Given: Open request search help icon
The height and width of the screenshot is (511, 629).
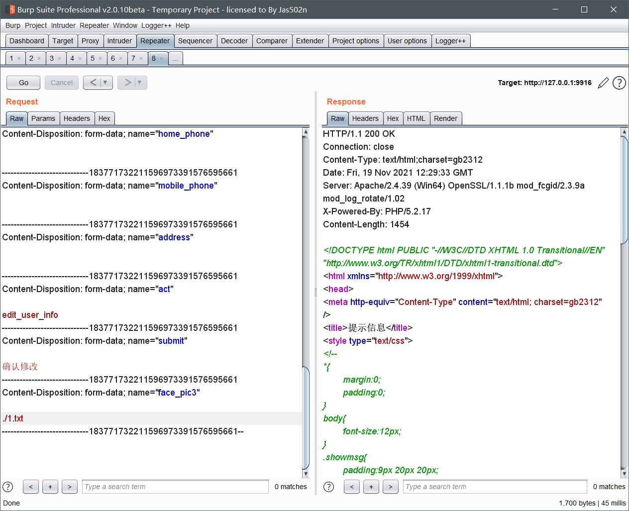Looking at the screenshot, I should (8, 487).
